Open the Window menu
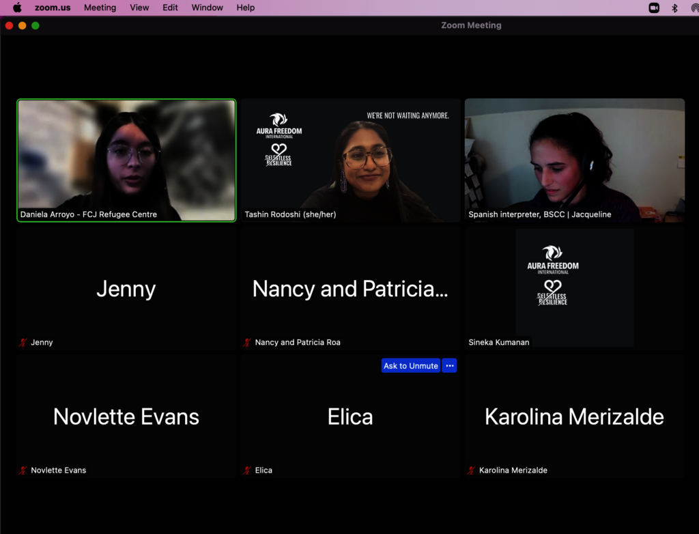The width and height of the screenshot is (699, 534). coord(207,8)
